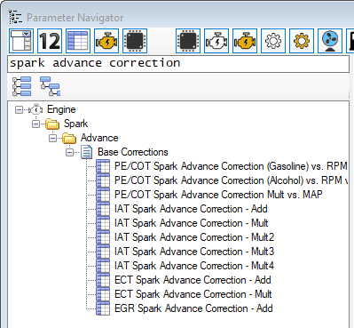Select the blue table grid toolbar icon
This screenshot has height=328, width=354.
coord(78,41)
